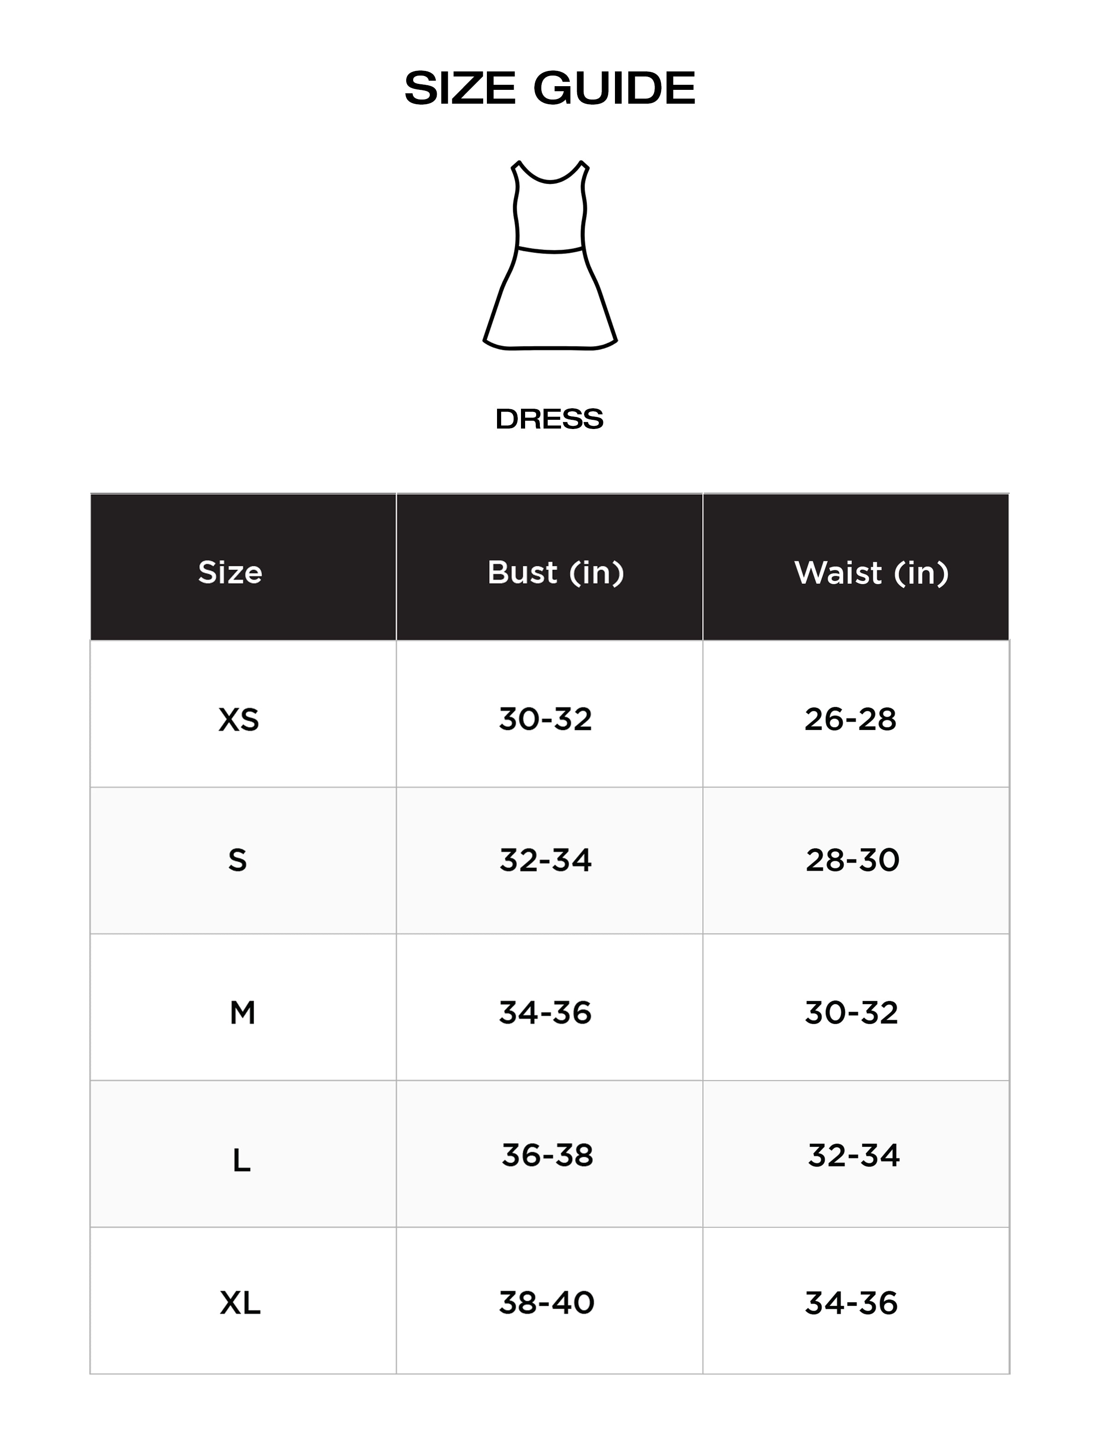This screenshot has height=1440, width=1094.
Task: Select the L bust value 36-38
Action: [x=548, y=1155]
